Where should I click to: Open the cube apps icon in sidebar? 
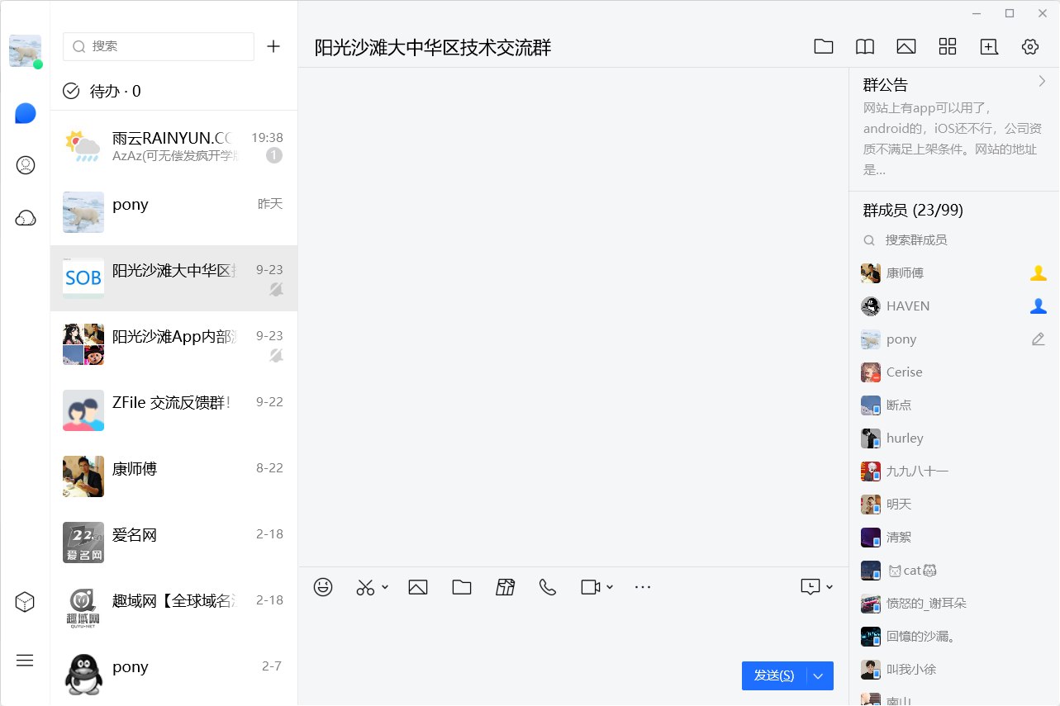(25, 602)
